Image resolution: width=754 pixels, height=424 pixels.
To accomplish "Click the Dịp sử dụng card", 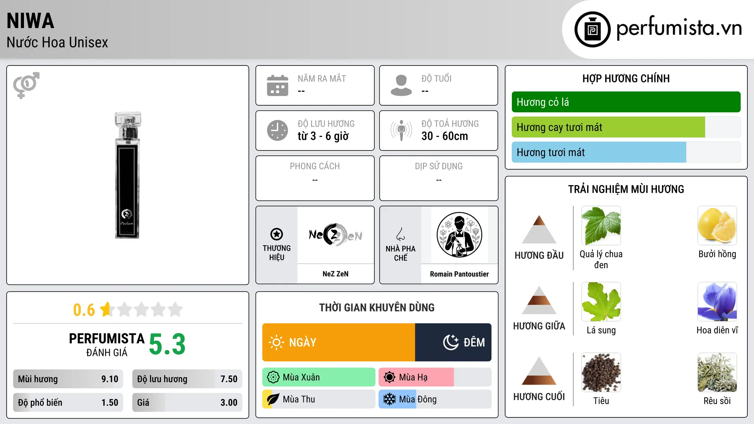I will tap(439, 178).
